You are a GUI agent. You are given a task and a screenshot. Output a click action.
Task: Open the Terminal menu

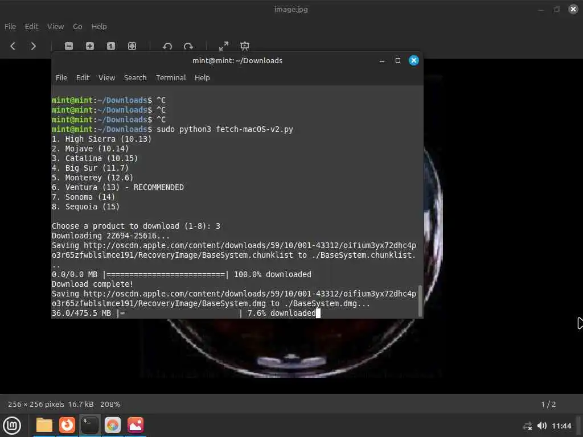coord(171,77)
